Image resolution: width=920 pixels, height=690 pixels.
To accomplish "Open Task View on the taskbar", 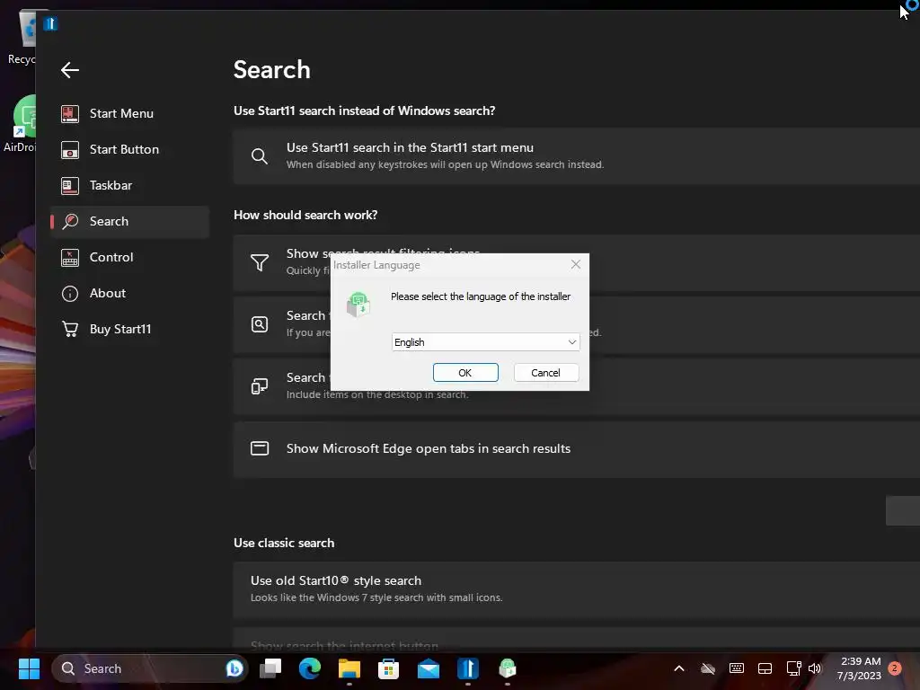I will pos(270,668).
